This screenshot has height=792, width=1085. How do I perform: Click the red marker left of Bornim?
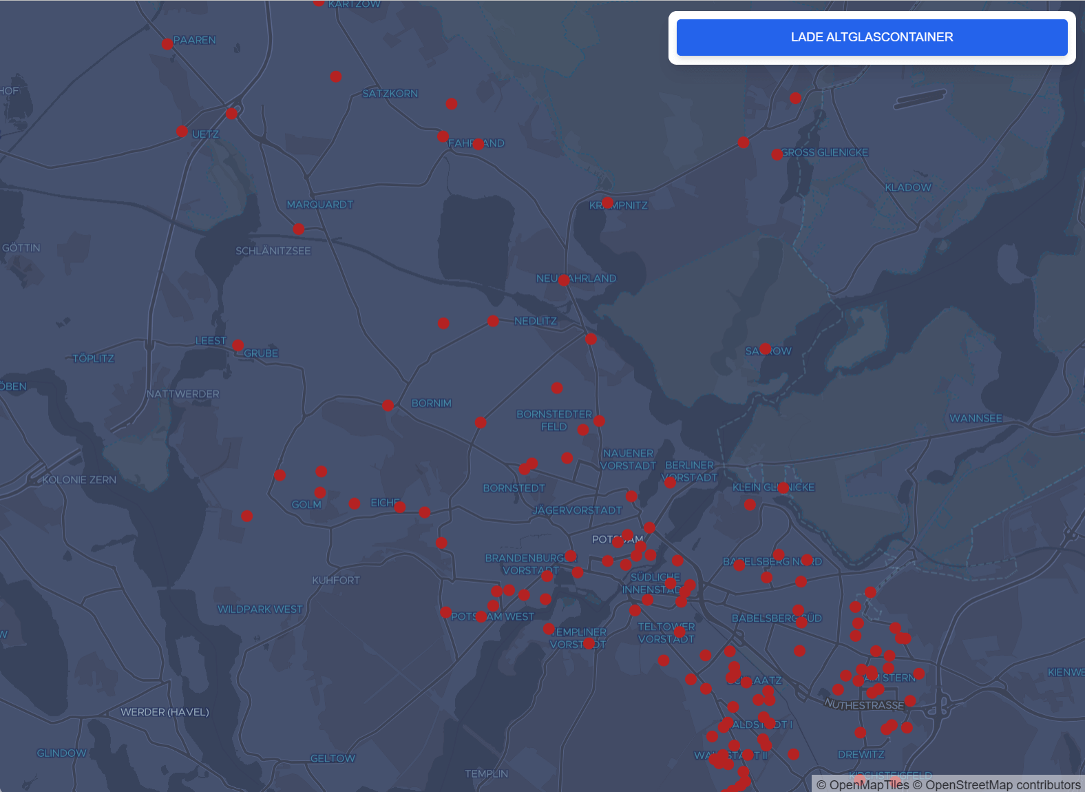coord(388,406)
